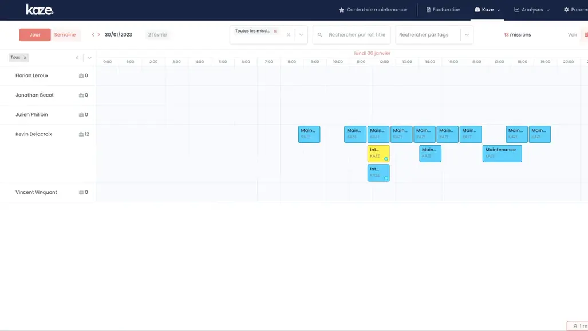Image resolution: width=588 pixels, height=331 pixels.
Task: Open the Kaze navigation menu
Action: [x=487, y=10]
